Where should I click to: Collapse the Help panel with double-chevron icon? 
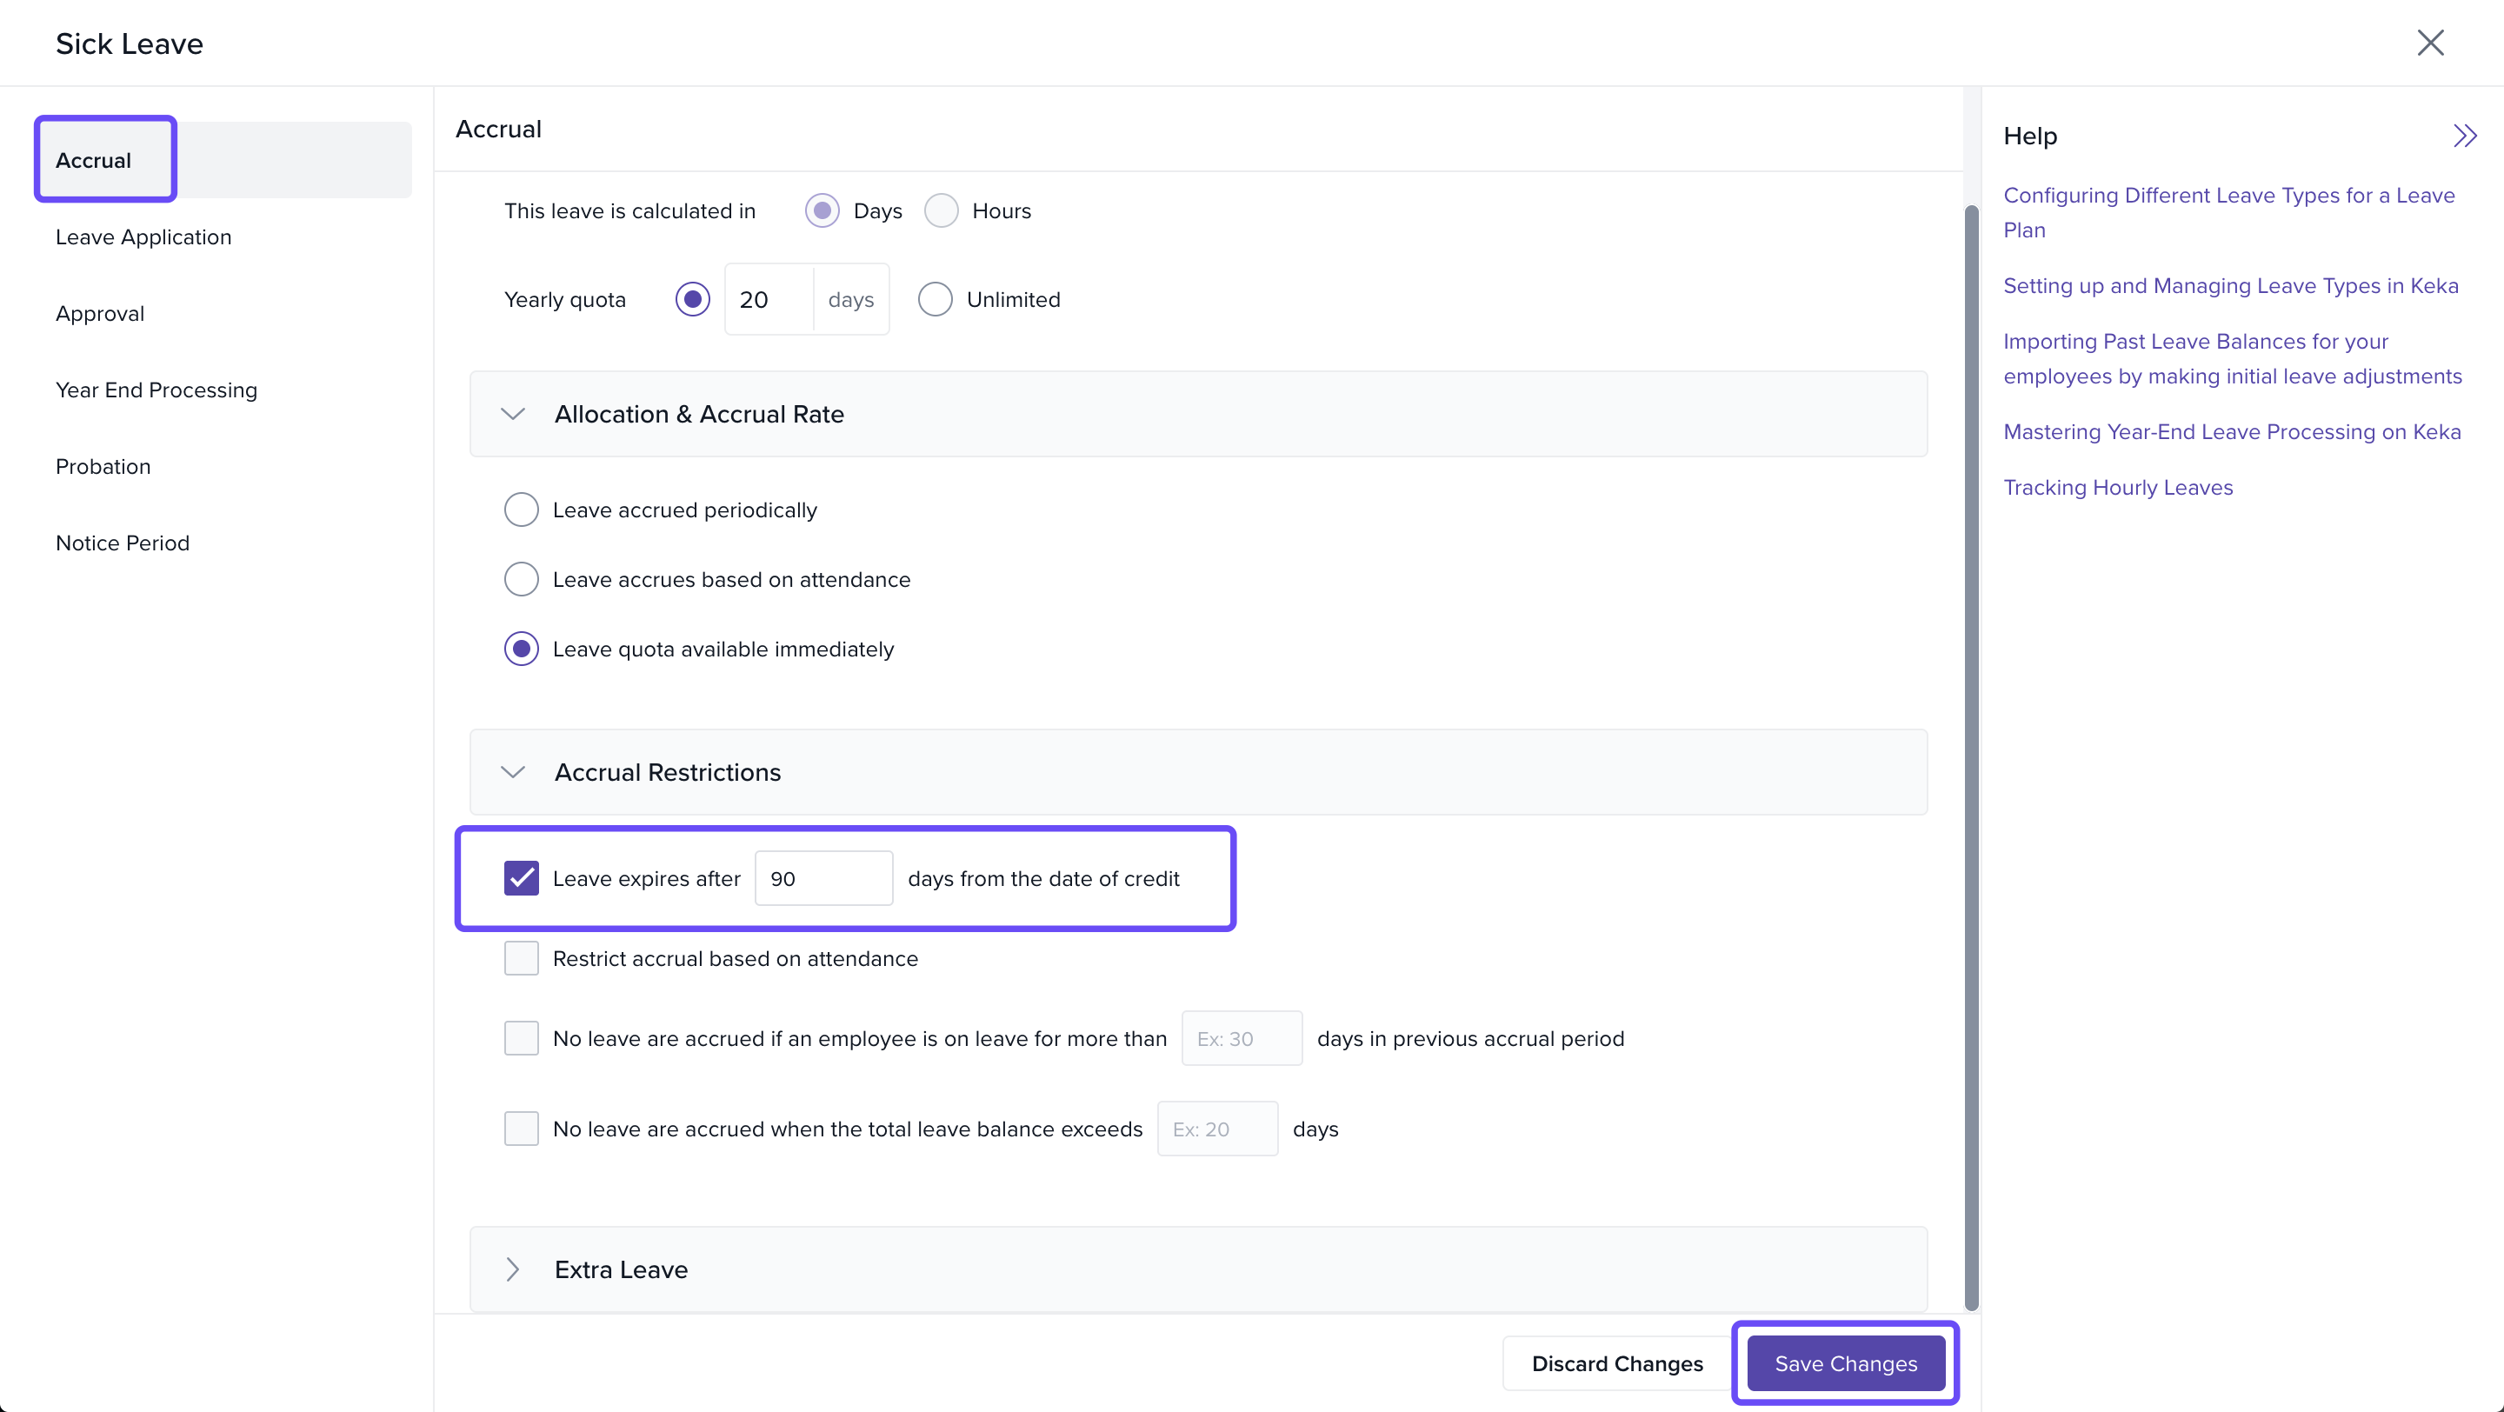coord(2464,136)
